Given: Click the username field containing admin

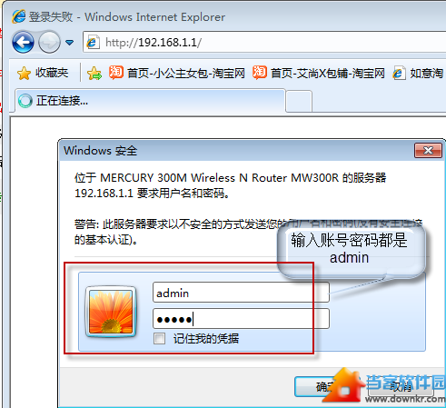Looking at the screenshot, I should [x=241, y=293].
